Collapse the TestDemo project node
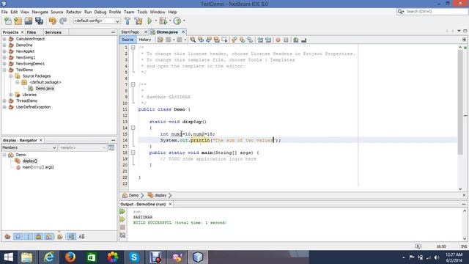 point(4,70)
